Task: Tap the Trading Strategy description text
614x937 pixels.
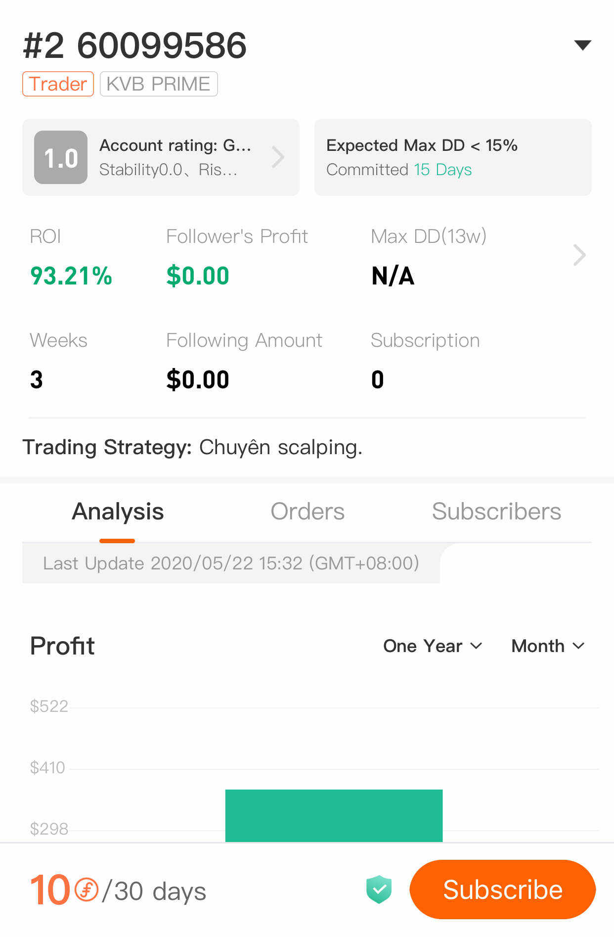Action: tap(192, 447)
